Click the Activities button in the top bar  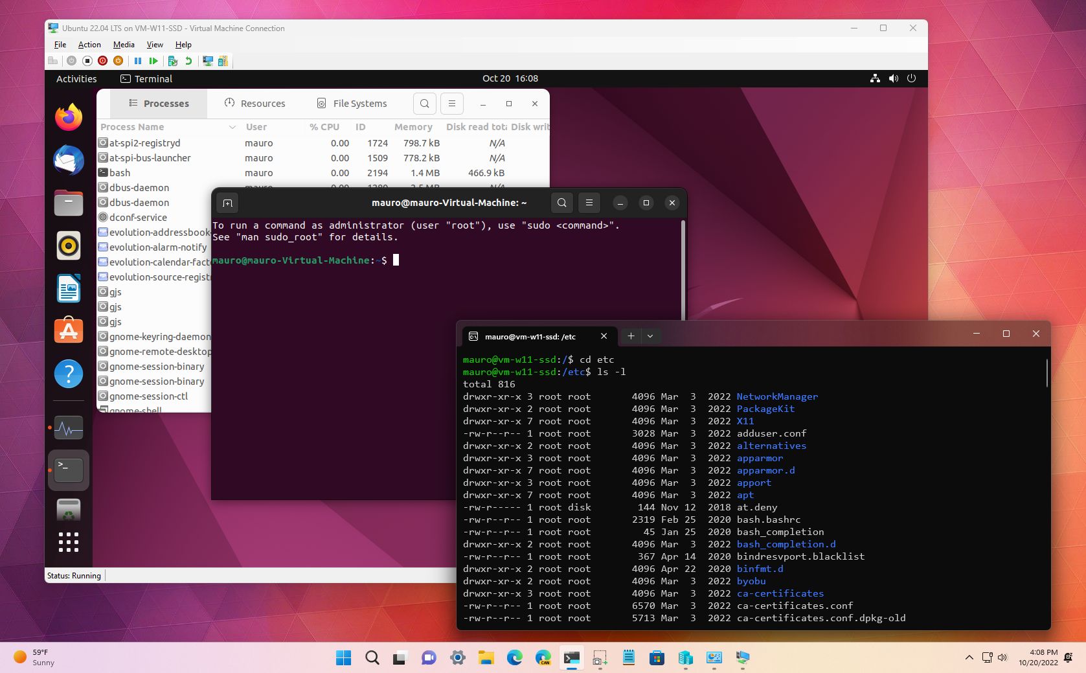tap(76, 78)
